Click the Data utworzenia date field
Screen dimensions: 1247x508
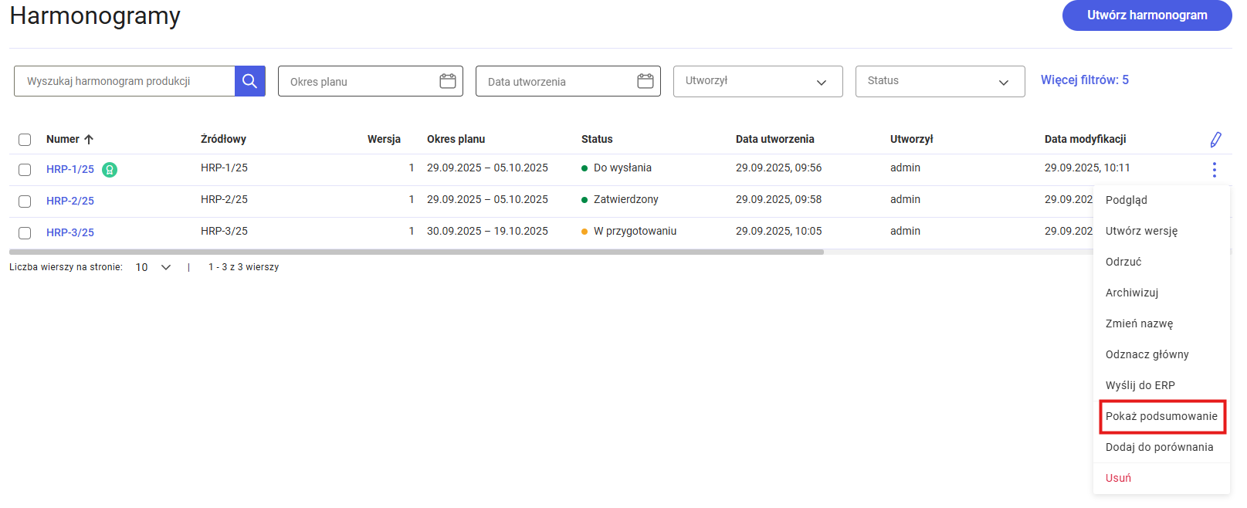coord(568,81)
